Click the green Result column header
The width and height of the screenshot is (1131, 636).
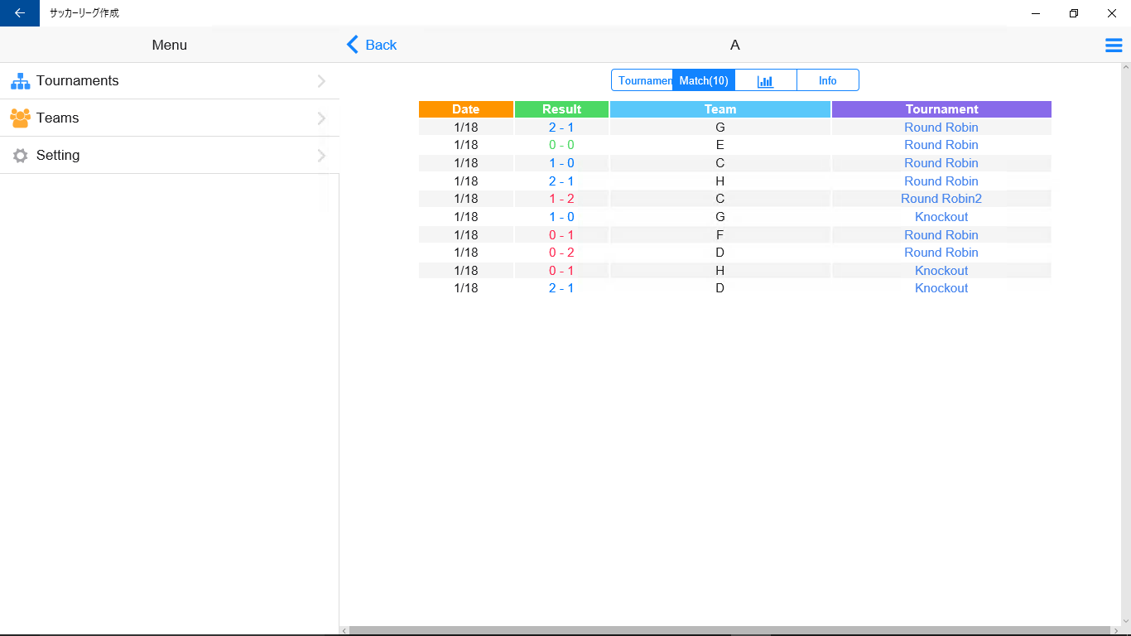[561, 109]
